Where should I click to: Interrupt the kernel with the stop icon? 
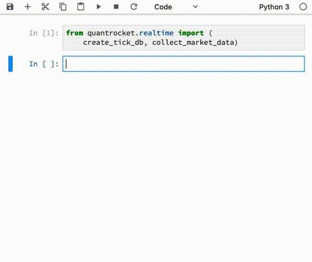click(x=116, y=7)
